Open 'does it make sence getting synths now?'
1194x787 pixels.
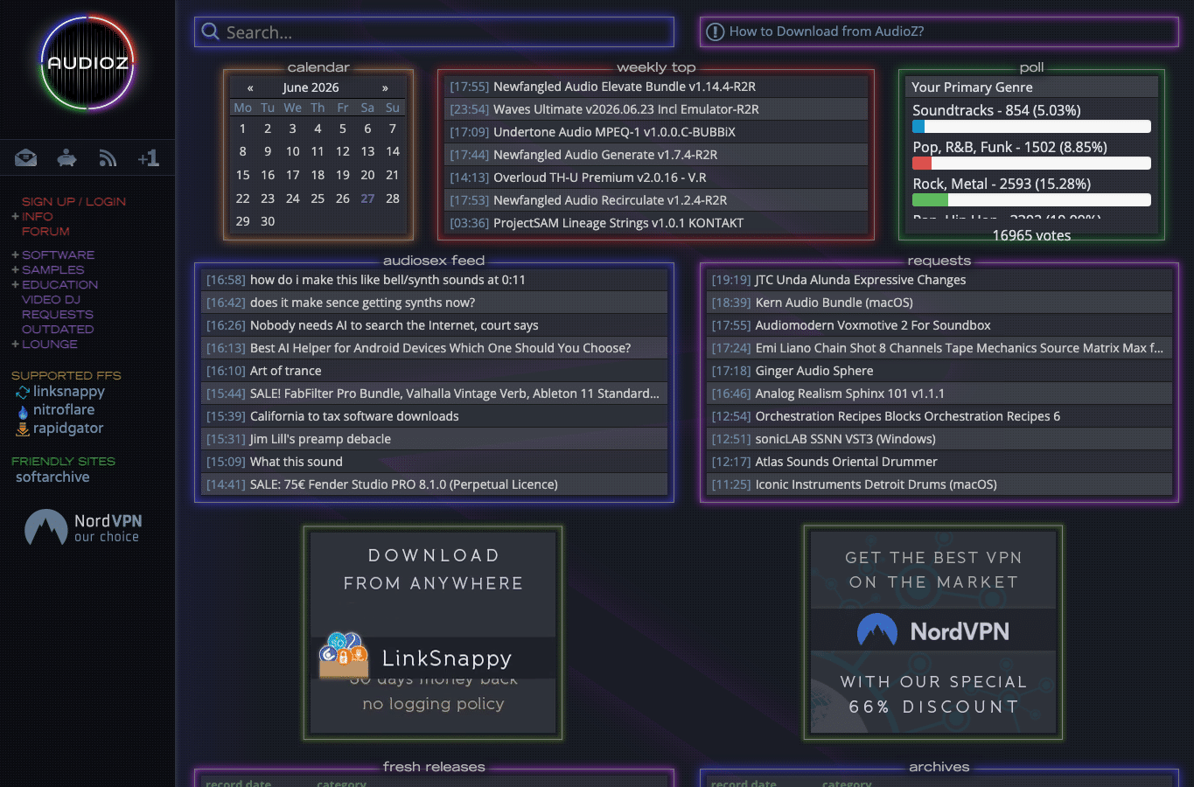click(x=362, y=303)
